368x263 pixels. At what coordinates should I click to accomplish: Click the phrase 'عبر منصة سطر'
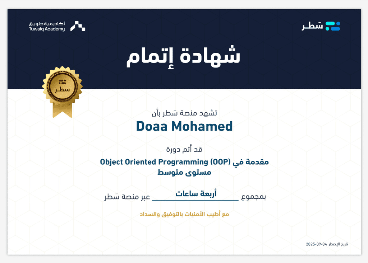pos(127,197)
